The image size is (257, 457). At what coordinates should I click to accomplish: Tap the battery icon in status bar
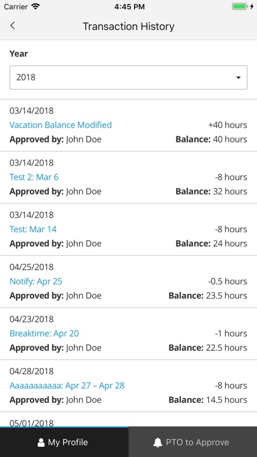click(239, 7)
